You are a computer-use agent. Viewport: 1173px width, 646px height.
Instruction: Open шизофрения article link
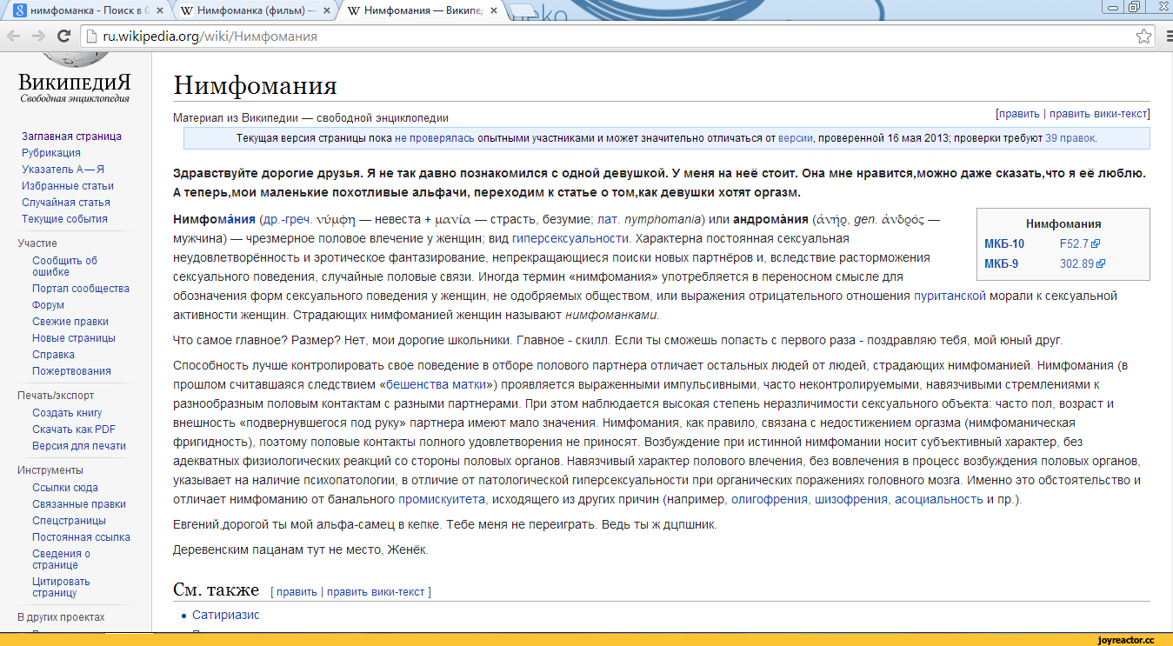851,500
